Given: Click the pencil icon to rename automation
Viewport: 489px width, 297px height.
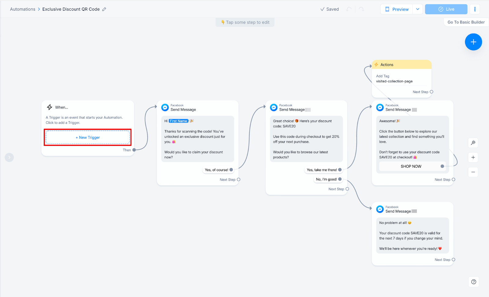Looking at the screenshot, I should pos(104,9).
